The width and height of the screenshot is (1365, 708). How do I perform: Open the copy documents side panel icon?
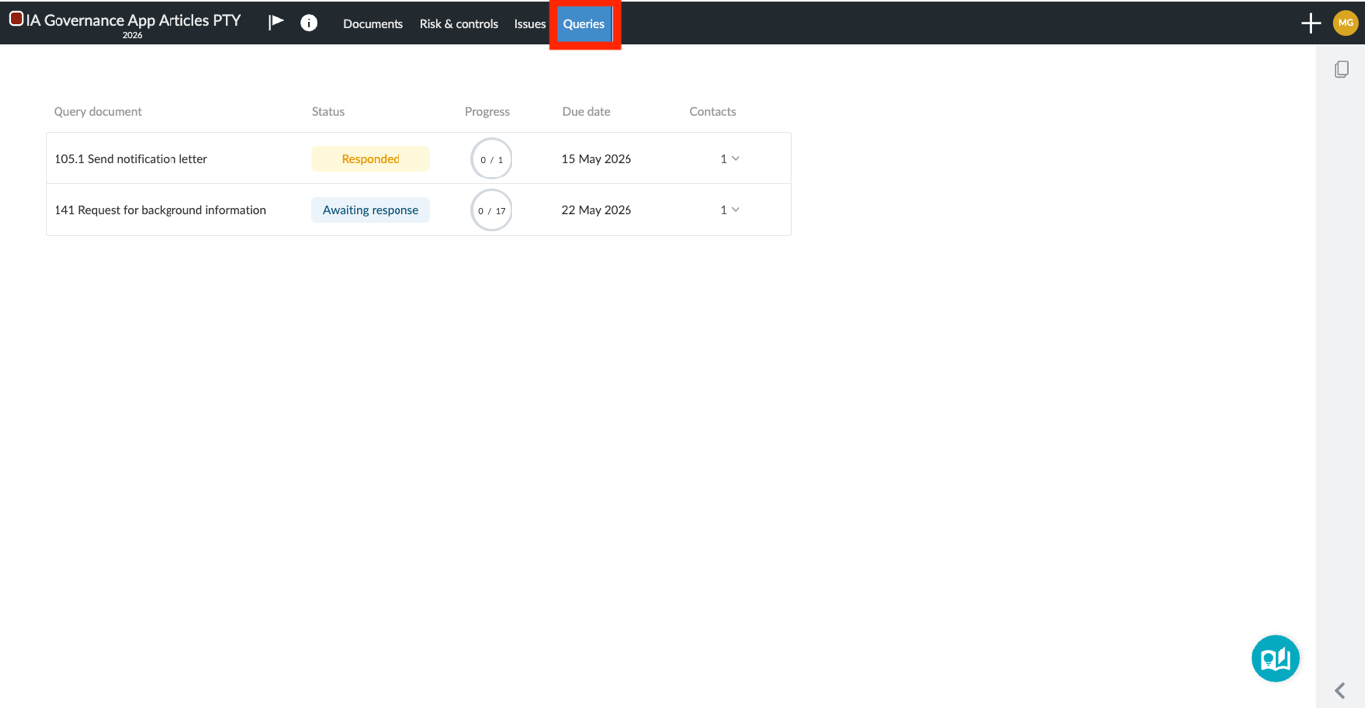pos(1341,69)
